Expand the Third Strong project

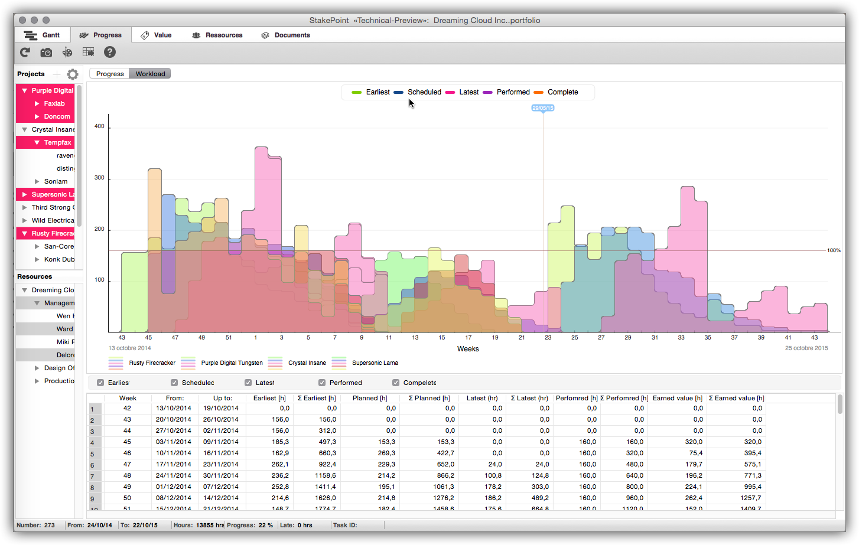(24, 207)
